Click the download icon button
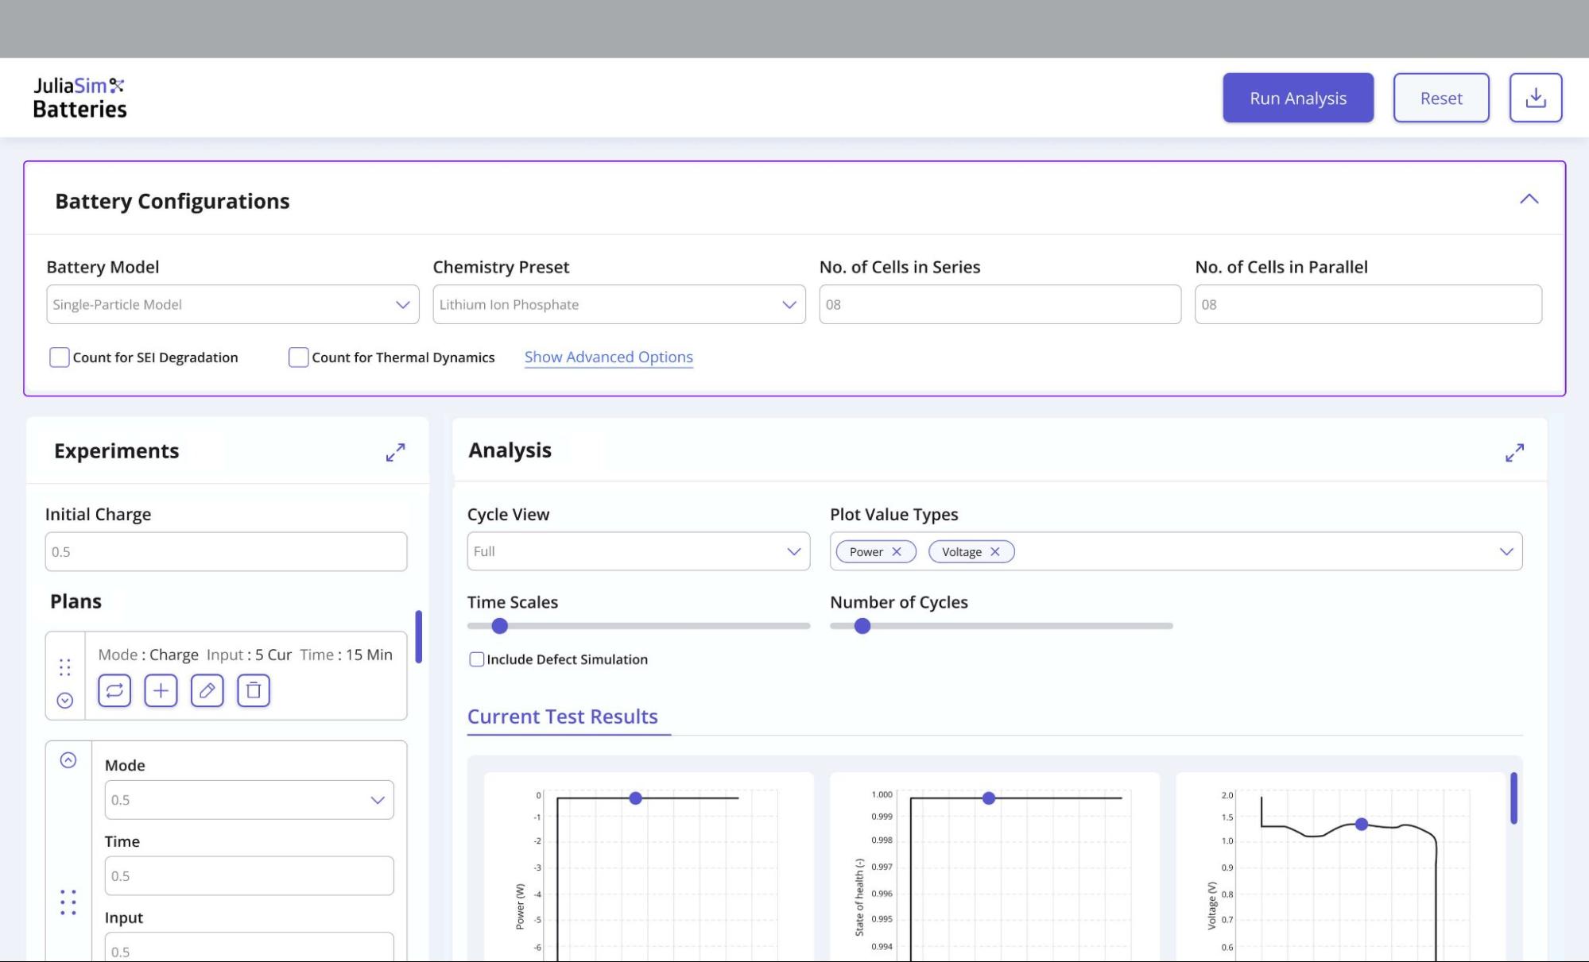The image size is (1589, 962). coord(1535,98)
